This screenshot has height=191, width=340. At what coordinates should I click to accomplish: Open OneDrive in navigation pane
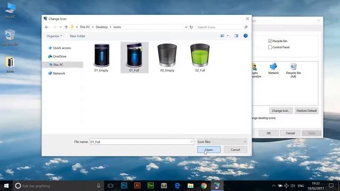(57, 56)
